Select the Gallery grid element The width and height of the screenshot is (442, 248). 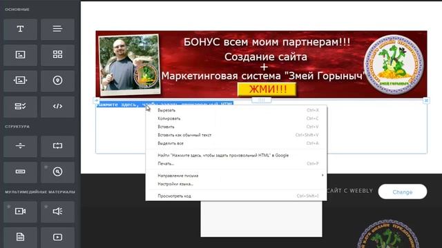(x=57, y=55)
